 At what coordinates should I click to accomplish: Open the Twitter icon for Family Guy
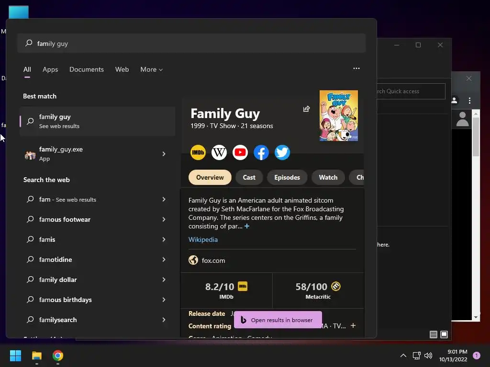282,152
